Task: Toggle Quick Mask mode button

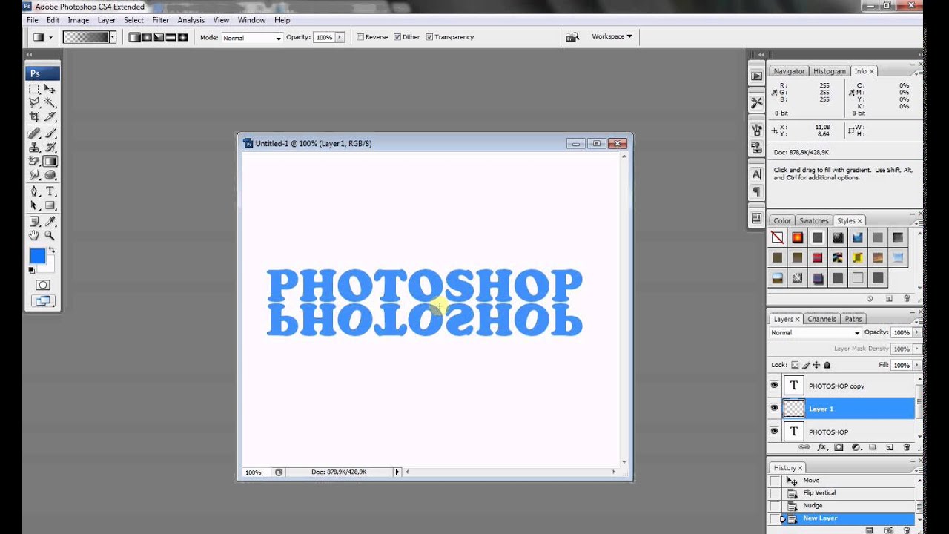Action: pos(42,285)
